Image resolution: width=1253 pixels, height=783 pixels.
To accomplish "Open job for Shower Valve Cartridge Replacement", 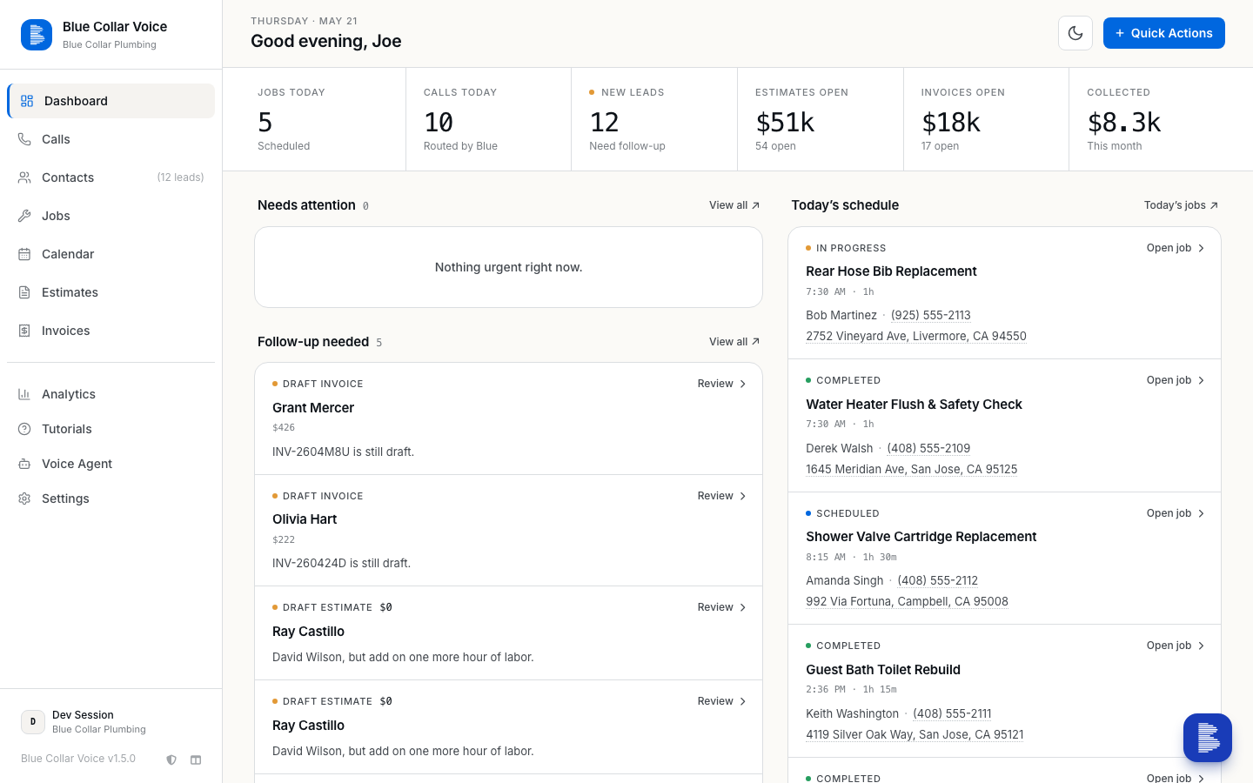I will (x=1176, y=513).
